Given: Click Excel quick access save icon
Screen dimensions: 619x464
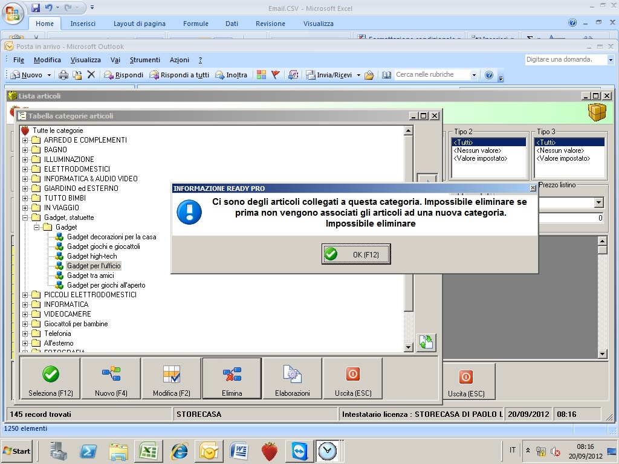Looking at the screenshot, I should pyautogui.click(x=36, y=7).
